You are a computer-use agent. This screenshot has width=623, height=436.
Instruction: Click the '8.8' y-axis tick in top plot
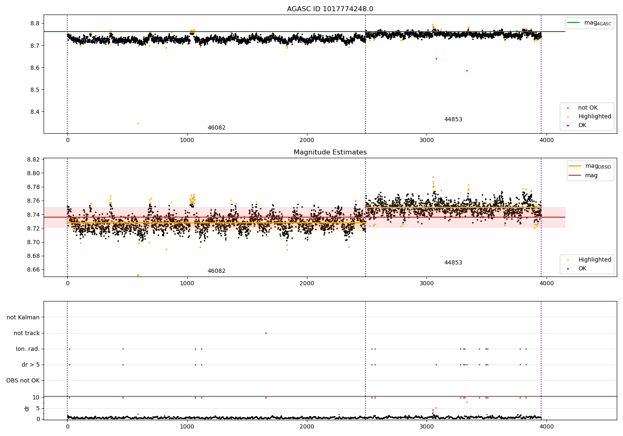pyautogui.click(x=35, y=24)
